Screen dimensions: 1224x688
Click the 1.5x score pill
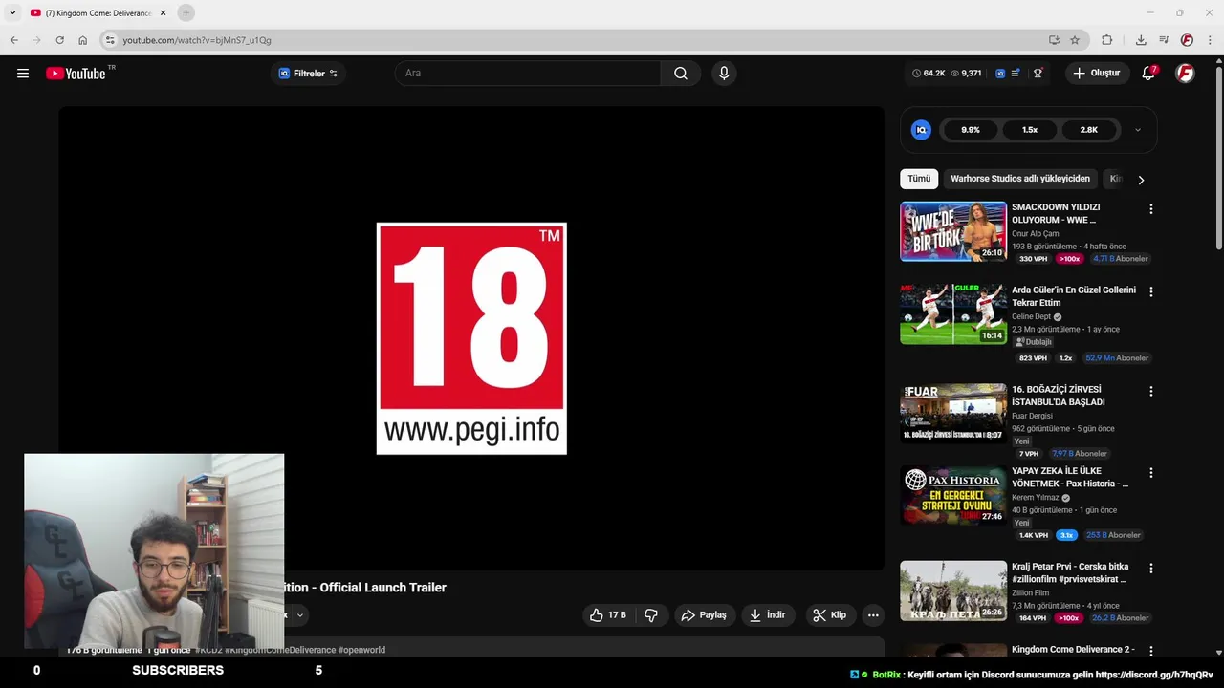click(1030, 130)
